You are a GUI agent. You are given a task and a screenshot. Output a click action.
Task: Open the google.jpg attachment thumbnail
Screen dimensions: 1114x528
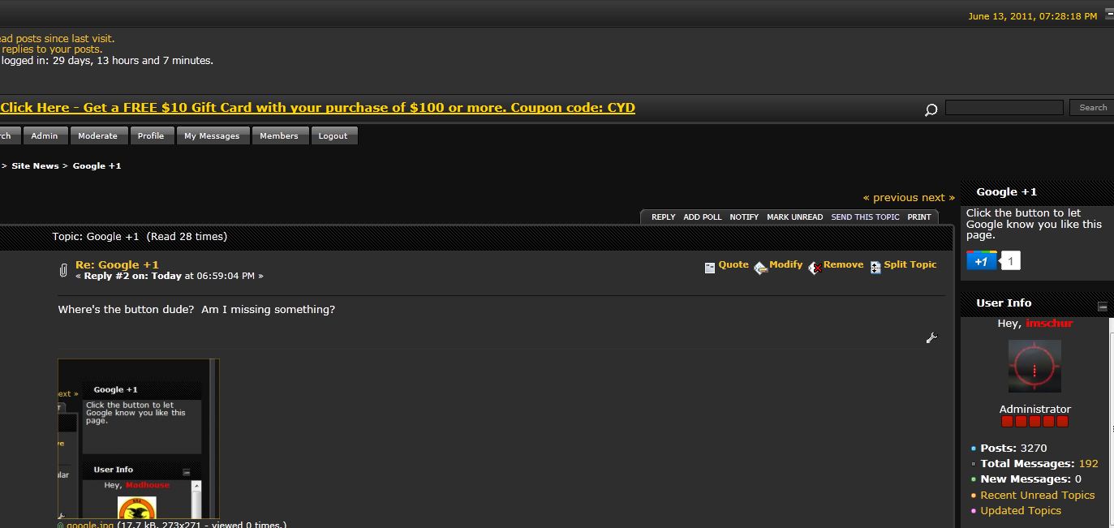pos(139,439)
